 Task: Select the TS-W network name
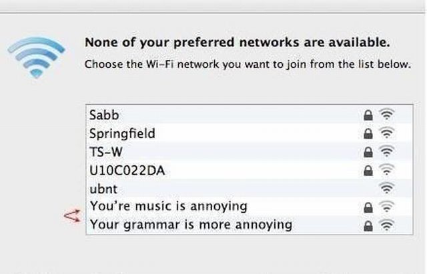tap(107, 151)
